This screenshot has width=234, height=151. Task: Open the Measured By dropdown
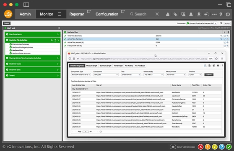pos(153,75)
